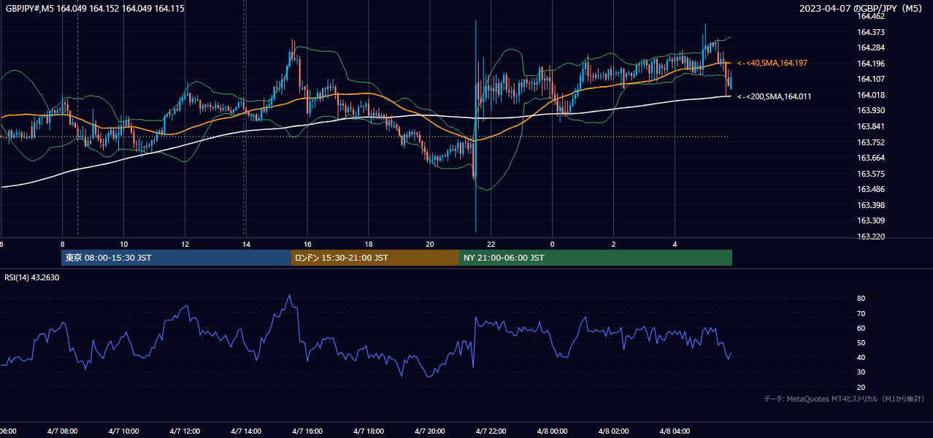Click the orange 40 SMA 164.197 label
The height and width of the screenshot is (438, 933).
(772, 64)
